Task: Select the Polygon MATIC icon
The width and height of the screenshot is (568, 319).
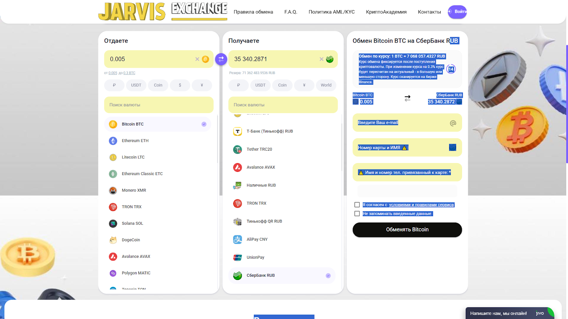Action: (113, 273)
